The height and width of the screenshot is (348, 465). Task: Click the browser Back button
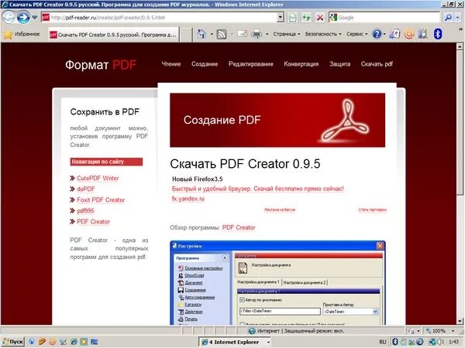pyautogui.click(x=9, y=18)
